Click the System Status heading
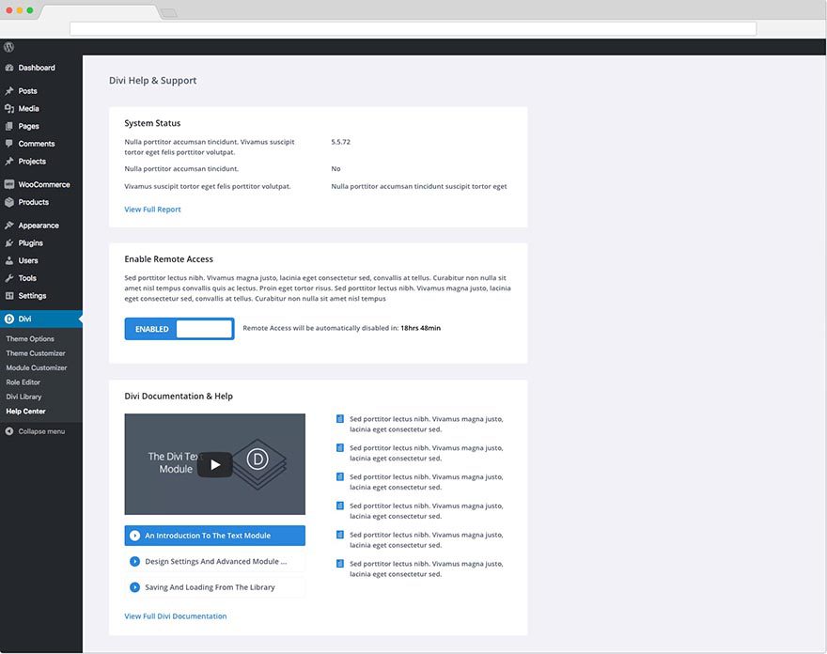The width and height of the screenshot is (827, 654). coord(152,123)
